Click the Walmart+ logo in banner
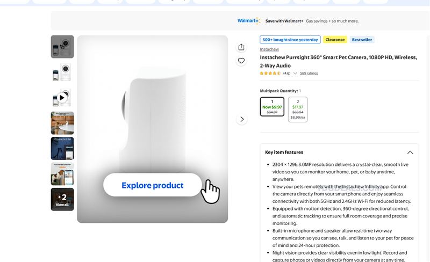Screen dimensions: 430x262 pos(249,21)
